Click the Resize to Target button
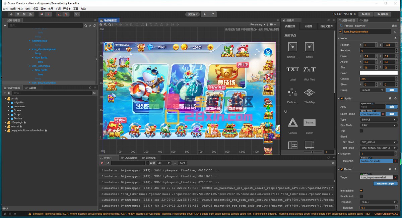 (x=386, y=183)
